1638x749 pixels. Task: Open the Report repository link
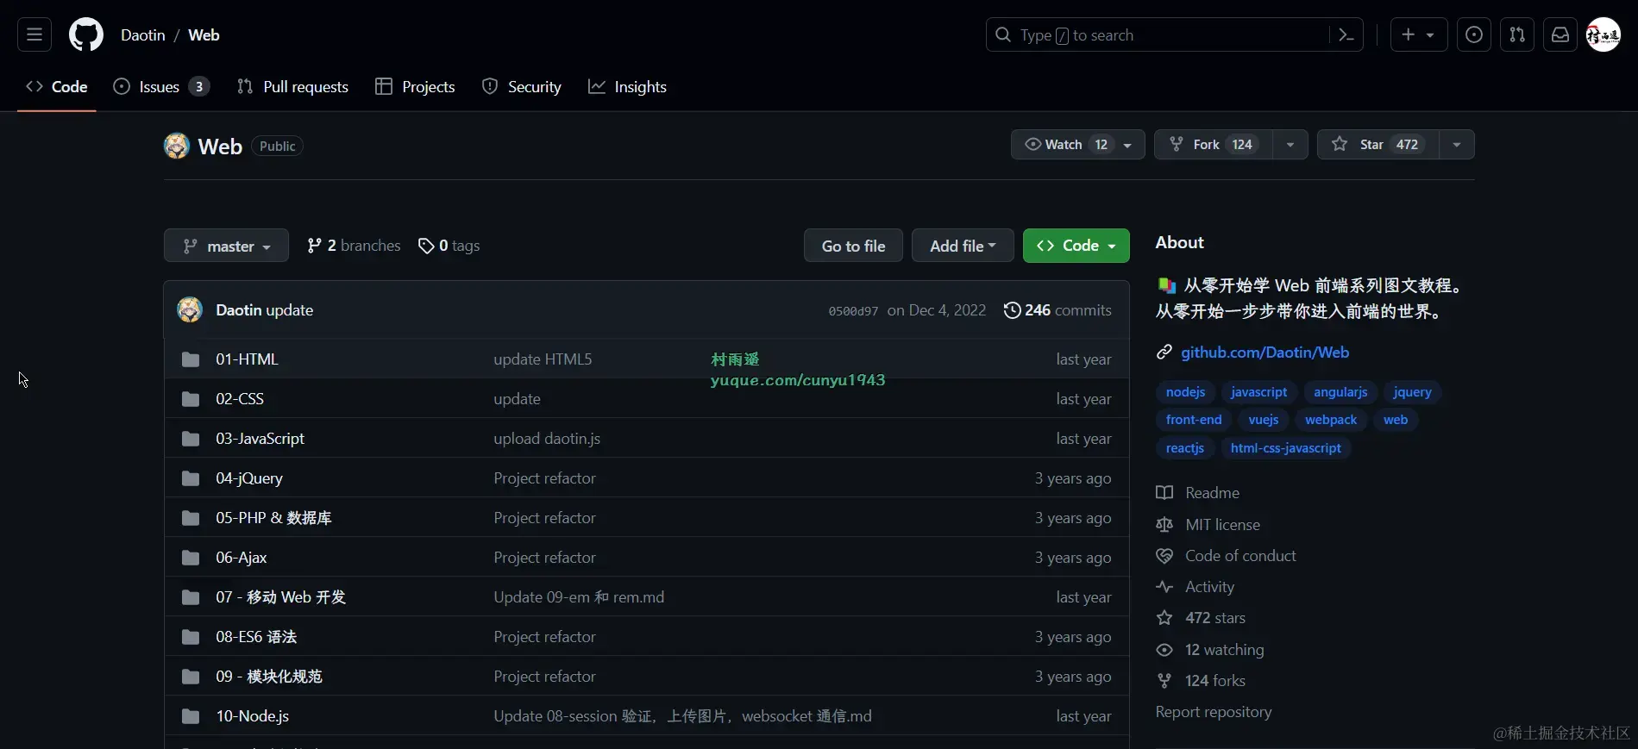click(1214, 712)
